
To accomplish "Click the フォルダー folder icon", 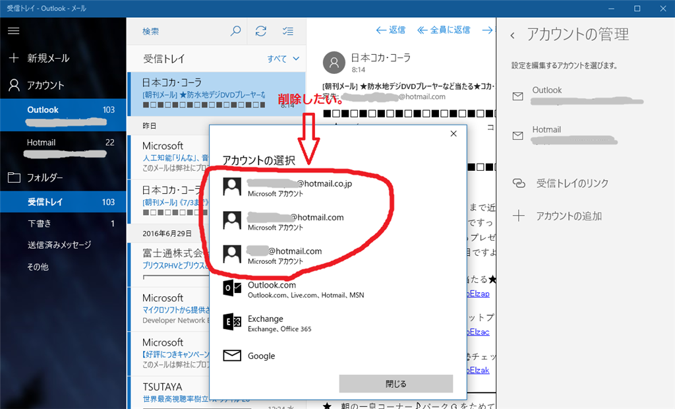I will click(x=15, y=177).
